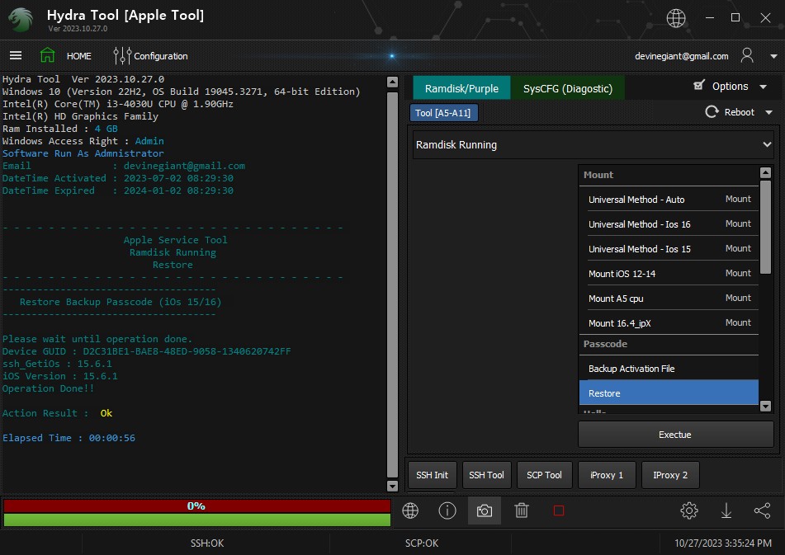This screenshot has height=555, width=785.
Task: Click the user profile icon
Action: click(x=747, y=55)
